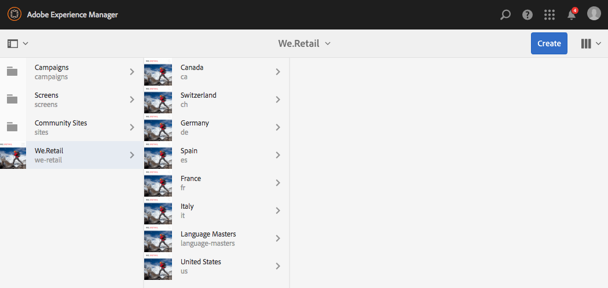The width and height of the screenshot is (608, 288).
Task: Expand the Language Masters chevron
Action: (x=277, y=238)
